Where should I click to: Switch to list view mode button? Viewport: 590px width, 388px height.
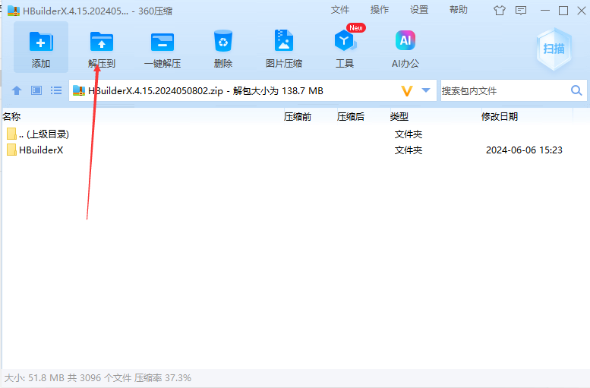pos(56,90)
